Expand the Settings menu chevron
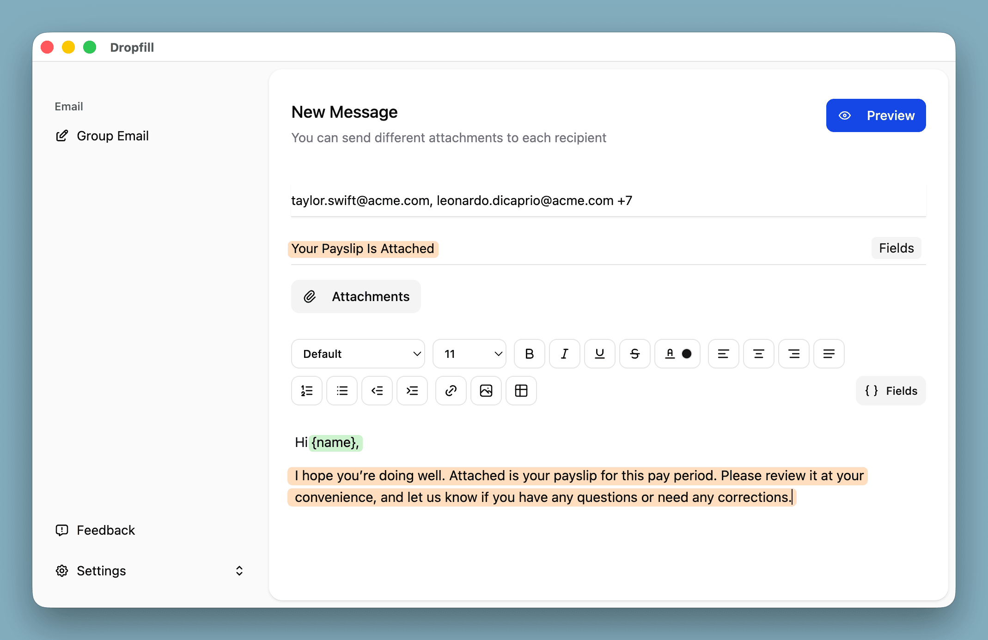Viewport: 988px width, 640px height. [239, 571]
